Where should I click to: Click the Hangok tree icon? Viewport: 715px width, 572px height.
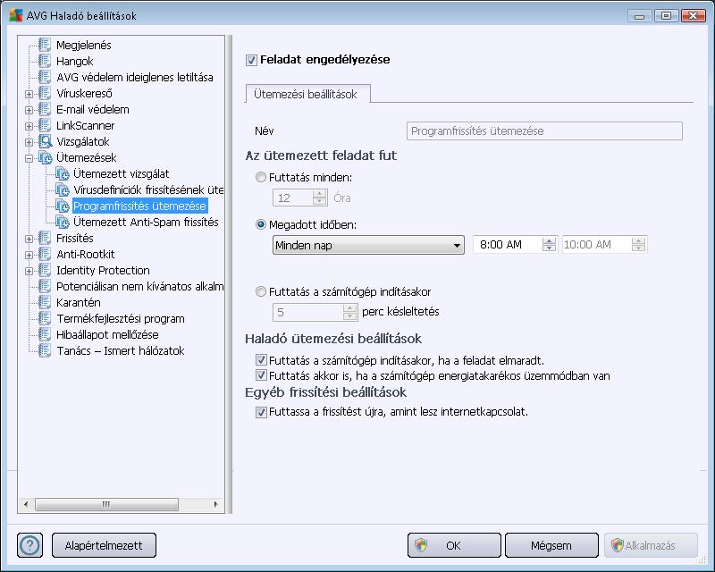[45, 61]
